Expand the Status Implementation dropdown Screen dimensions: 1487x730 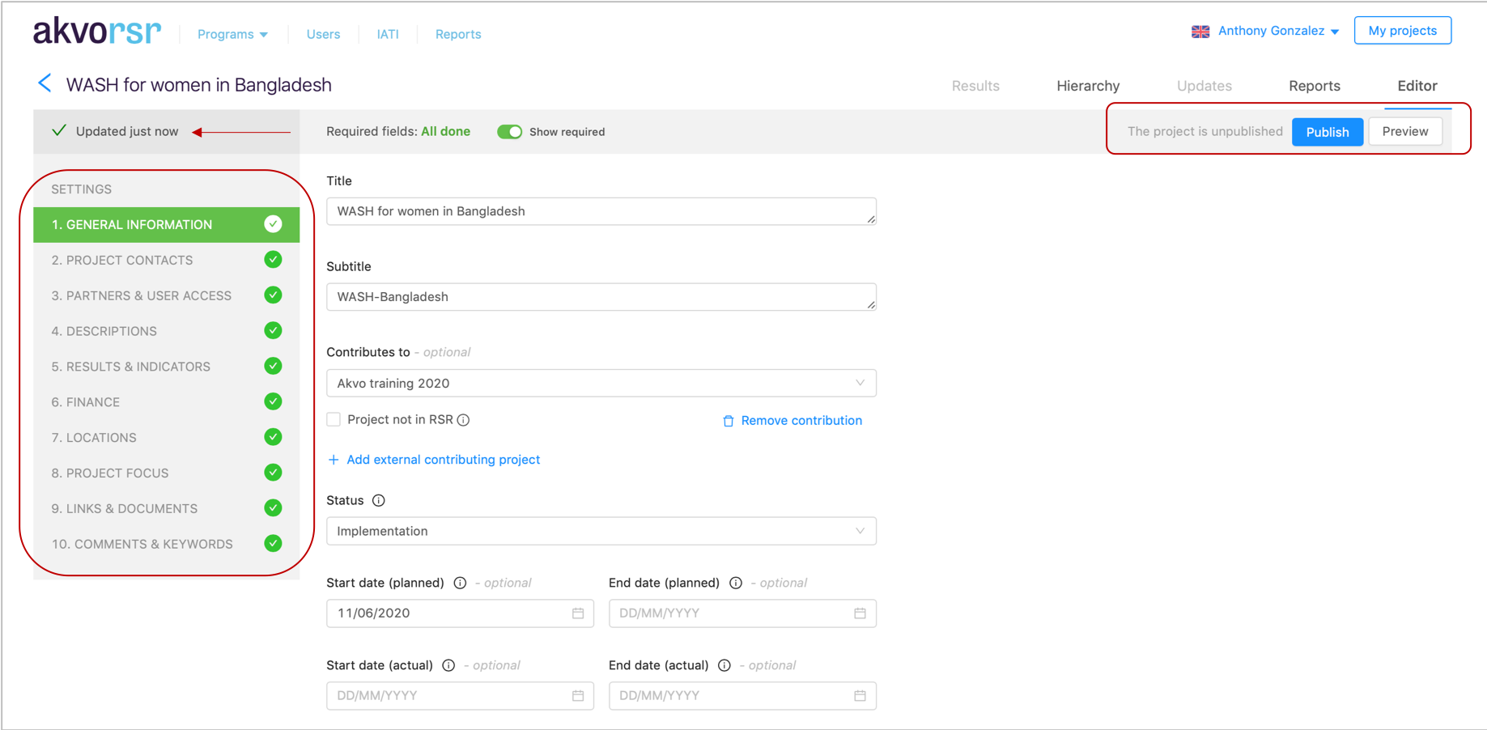[601, 531]
